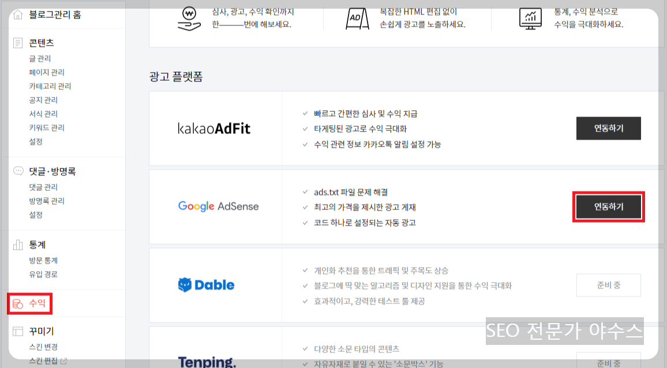Open the 콘텐츠 menu section
Image resolution: width=667 pixels, height=368 pixels.
coord(42,43)
